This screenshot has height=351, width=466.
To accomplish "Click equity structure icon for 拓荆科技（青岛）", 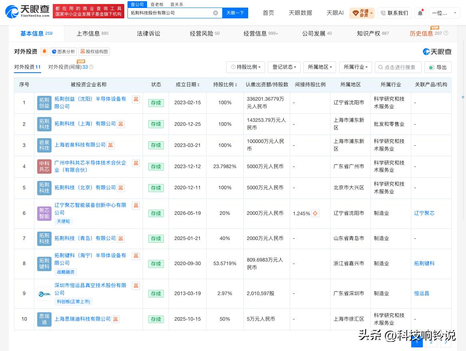I will pyautogui.click(x=121, y=238).
